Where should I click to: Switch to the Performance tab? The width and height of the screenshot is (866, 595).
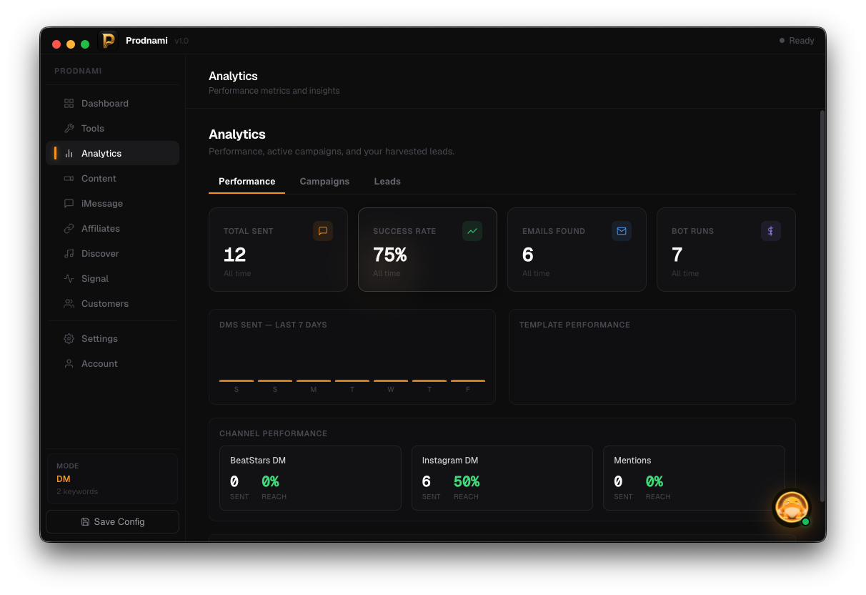[x=247, y=182]
